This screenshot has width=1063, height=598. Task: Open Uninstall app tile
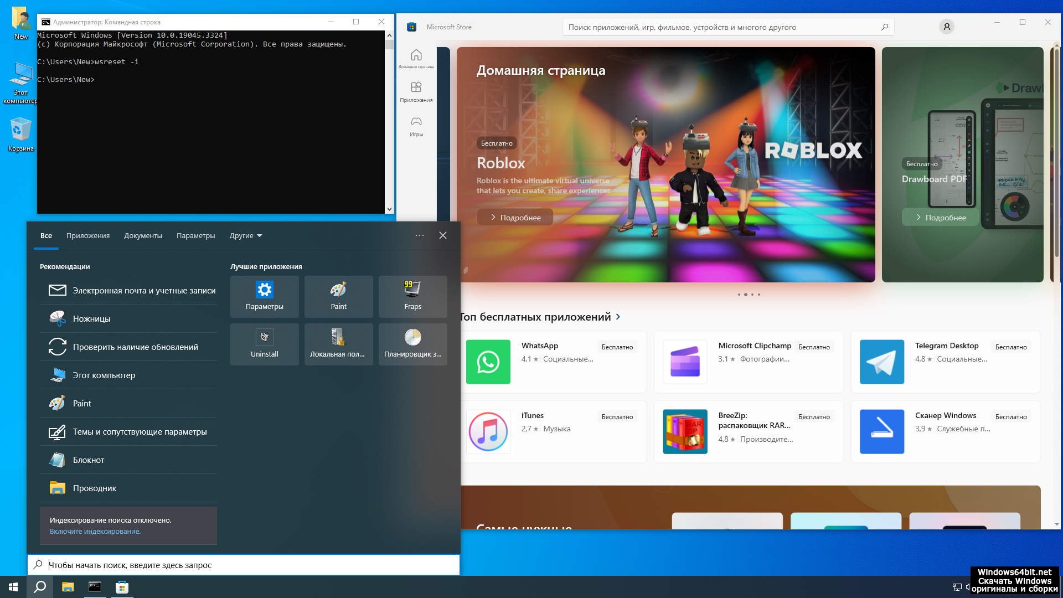[x=264, y=344]
